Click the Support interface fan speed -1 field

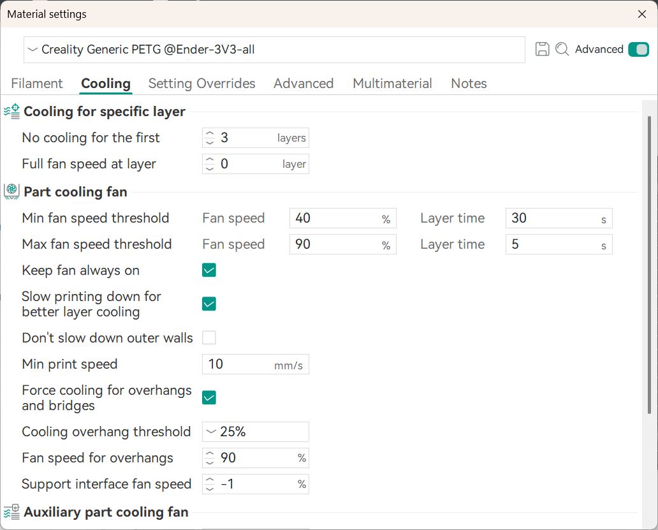click(x=256, y=484)
